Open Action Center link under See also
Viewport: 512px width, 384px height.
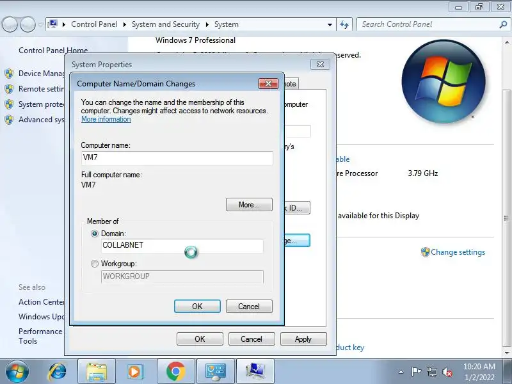pyautogui.click(x=42, y=302)
